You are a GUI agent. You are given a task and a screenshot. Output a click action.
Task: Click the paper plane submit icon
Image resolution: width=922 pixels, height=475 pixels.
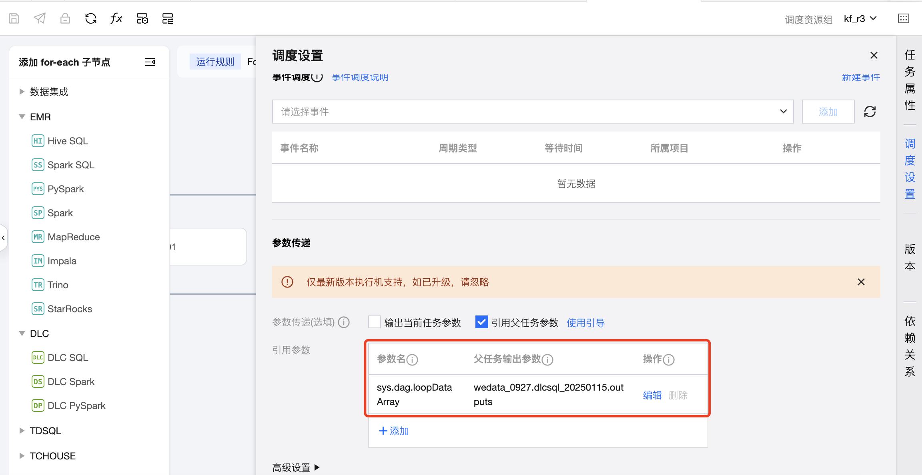(40, 18)
